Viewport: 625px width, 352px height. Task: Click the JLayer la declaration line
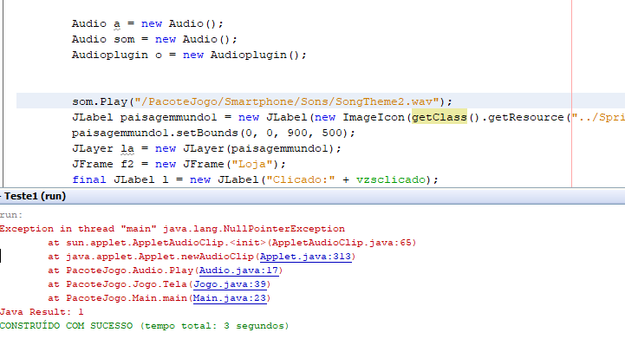206,149
